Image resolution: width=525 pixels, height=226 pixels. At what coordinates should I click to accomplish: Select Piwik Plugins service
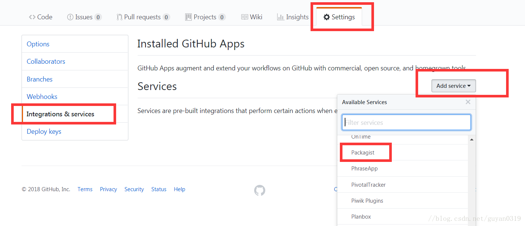coord(403,200)
